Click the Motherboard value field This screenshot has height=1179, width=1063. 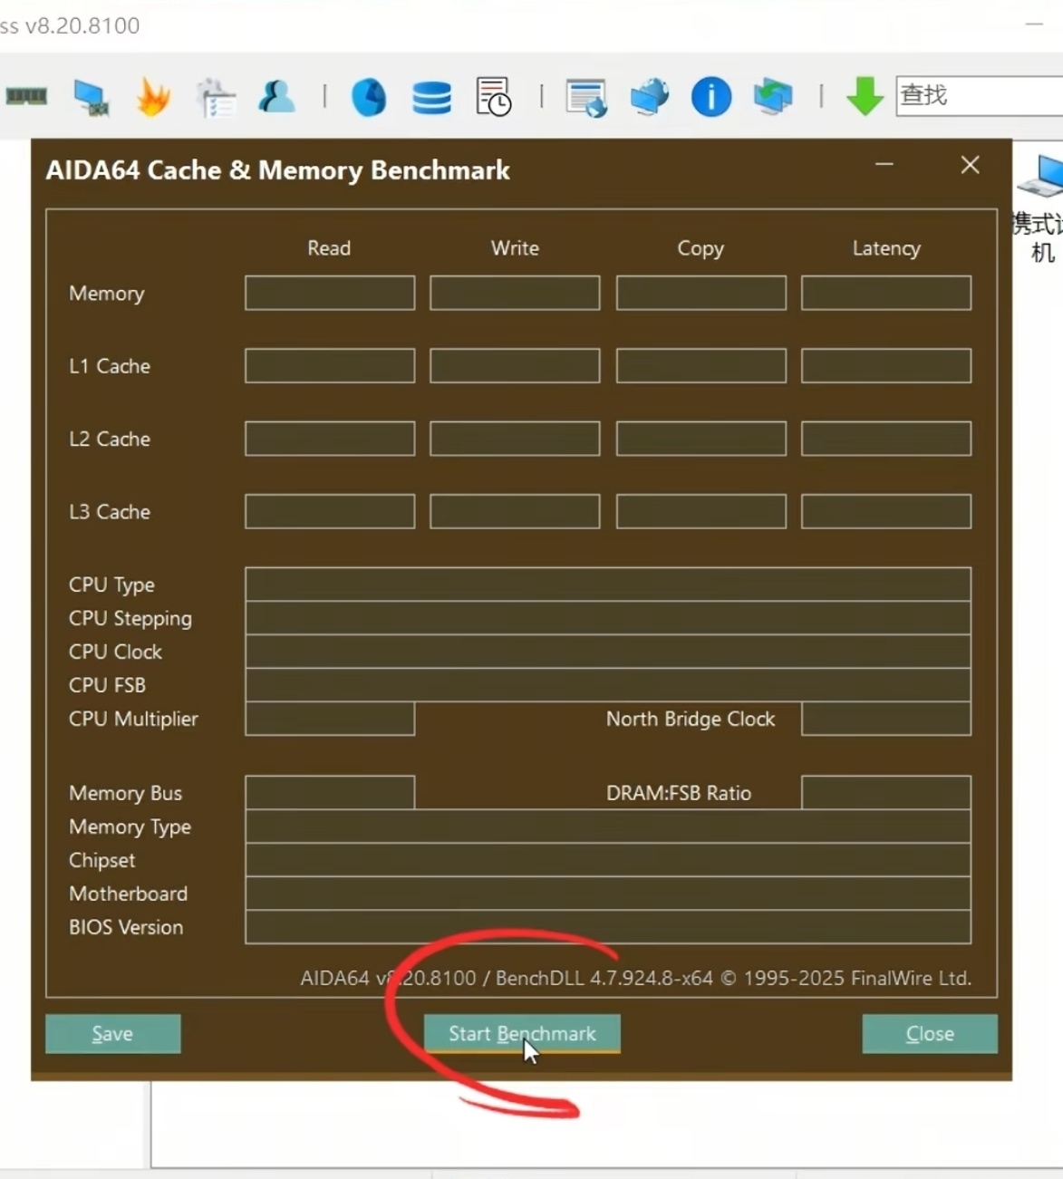(x=608, y=894)
